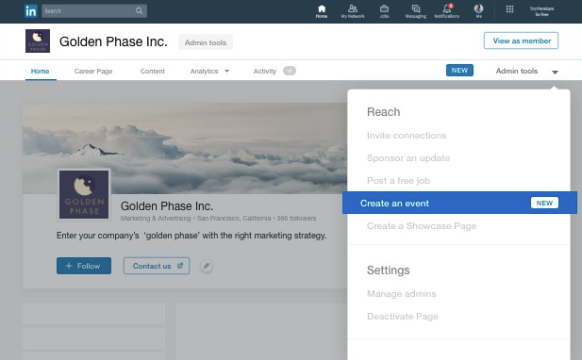Click the profile Golden Phase Inc. name text
582x360 pixels.
click(167, 206)
